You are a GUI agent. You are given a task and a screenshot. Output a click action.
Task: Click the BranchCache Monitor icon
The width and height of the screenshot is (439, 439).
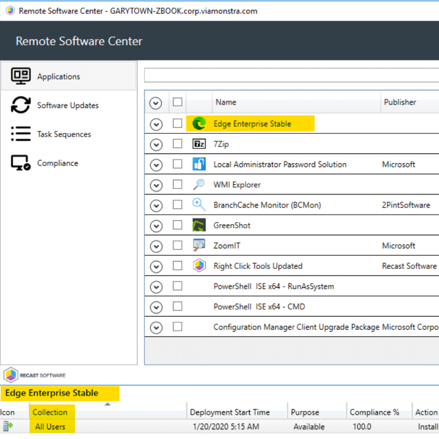pyautogui.click(x=199, y=205)
